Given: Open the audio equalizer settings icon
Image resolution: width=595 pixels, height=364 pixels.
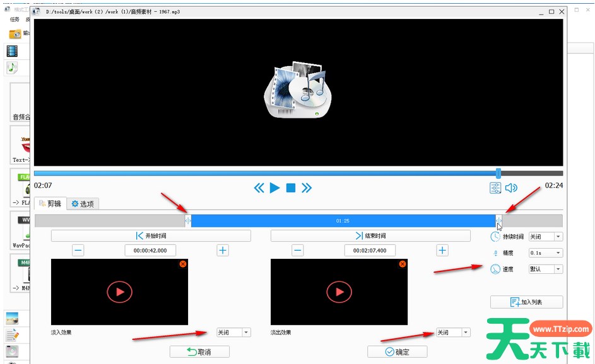Looking at the screenshot, I should click(x=495, y=188).
